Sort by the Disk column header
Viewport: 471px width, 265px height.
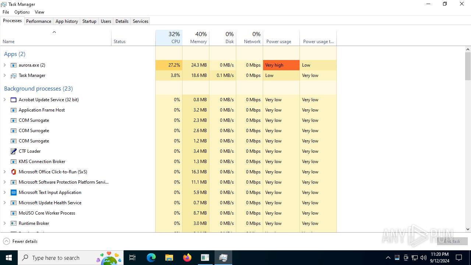point(223,38)
